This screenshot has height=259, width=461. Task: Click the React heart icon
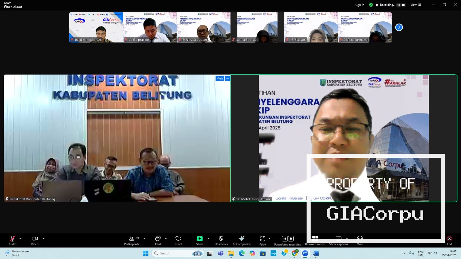click(178, 239)
